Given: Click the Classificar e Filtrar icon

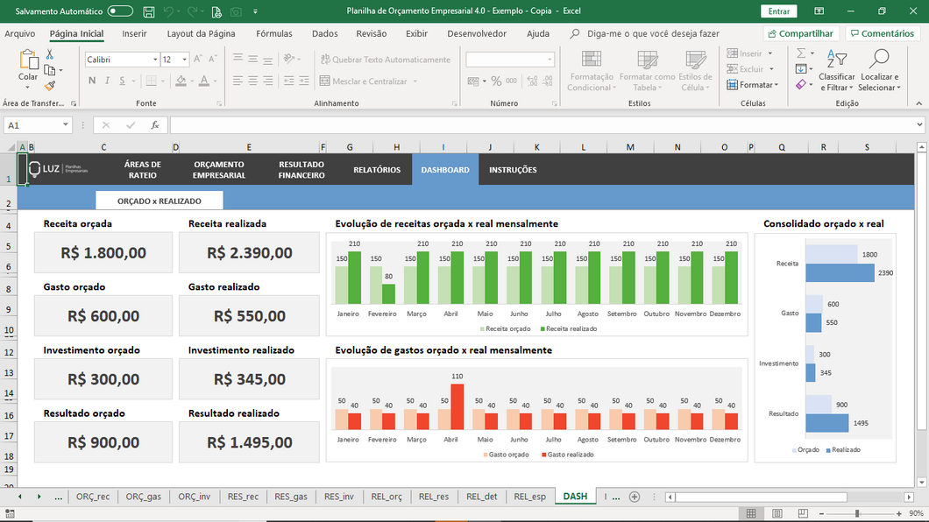Looking at the screenshot, I should (836, 61).
